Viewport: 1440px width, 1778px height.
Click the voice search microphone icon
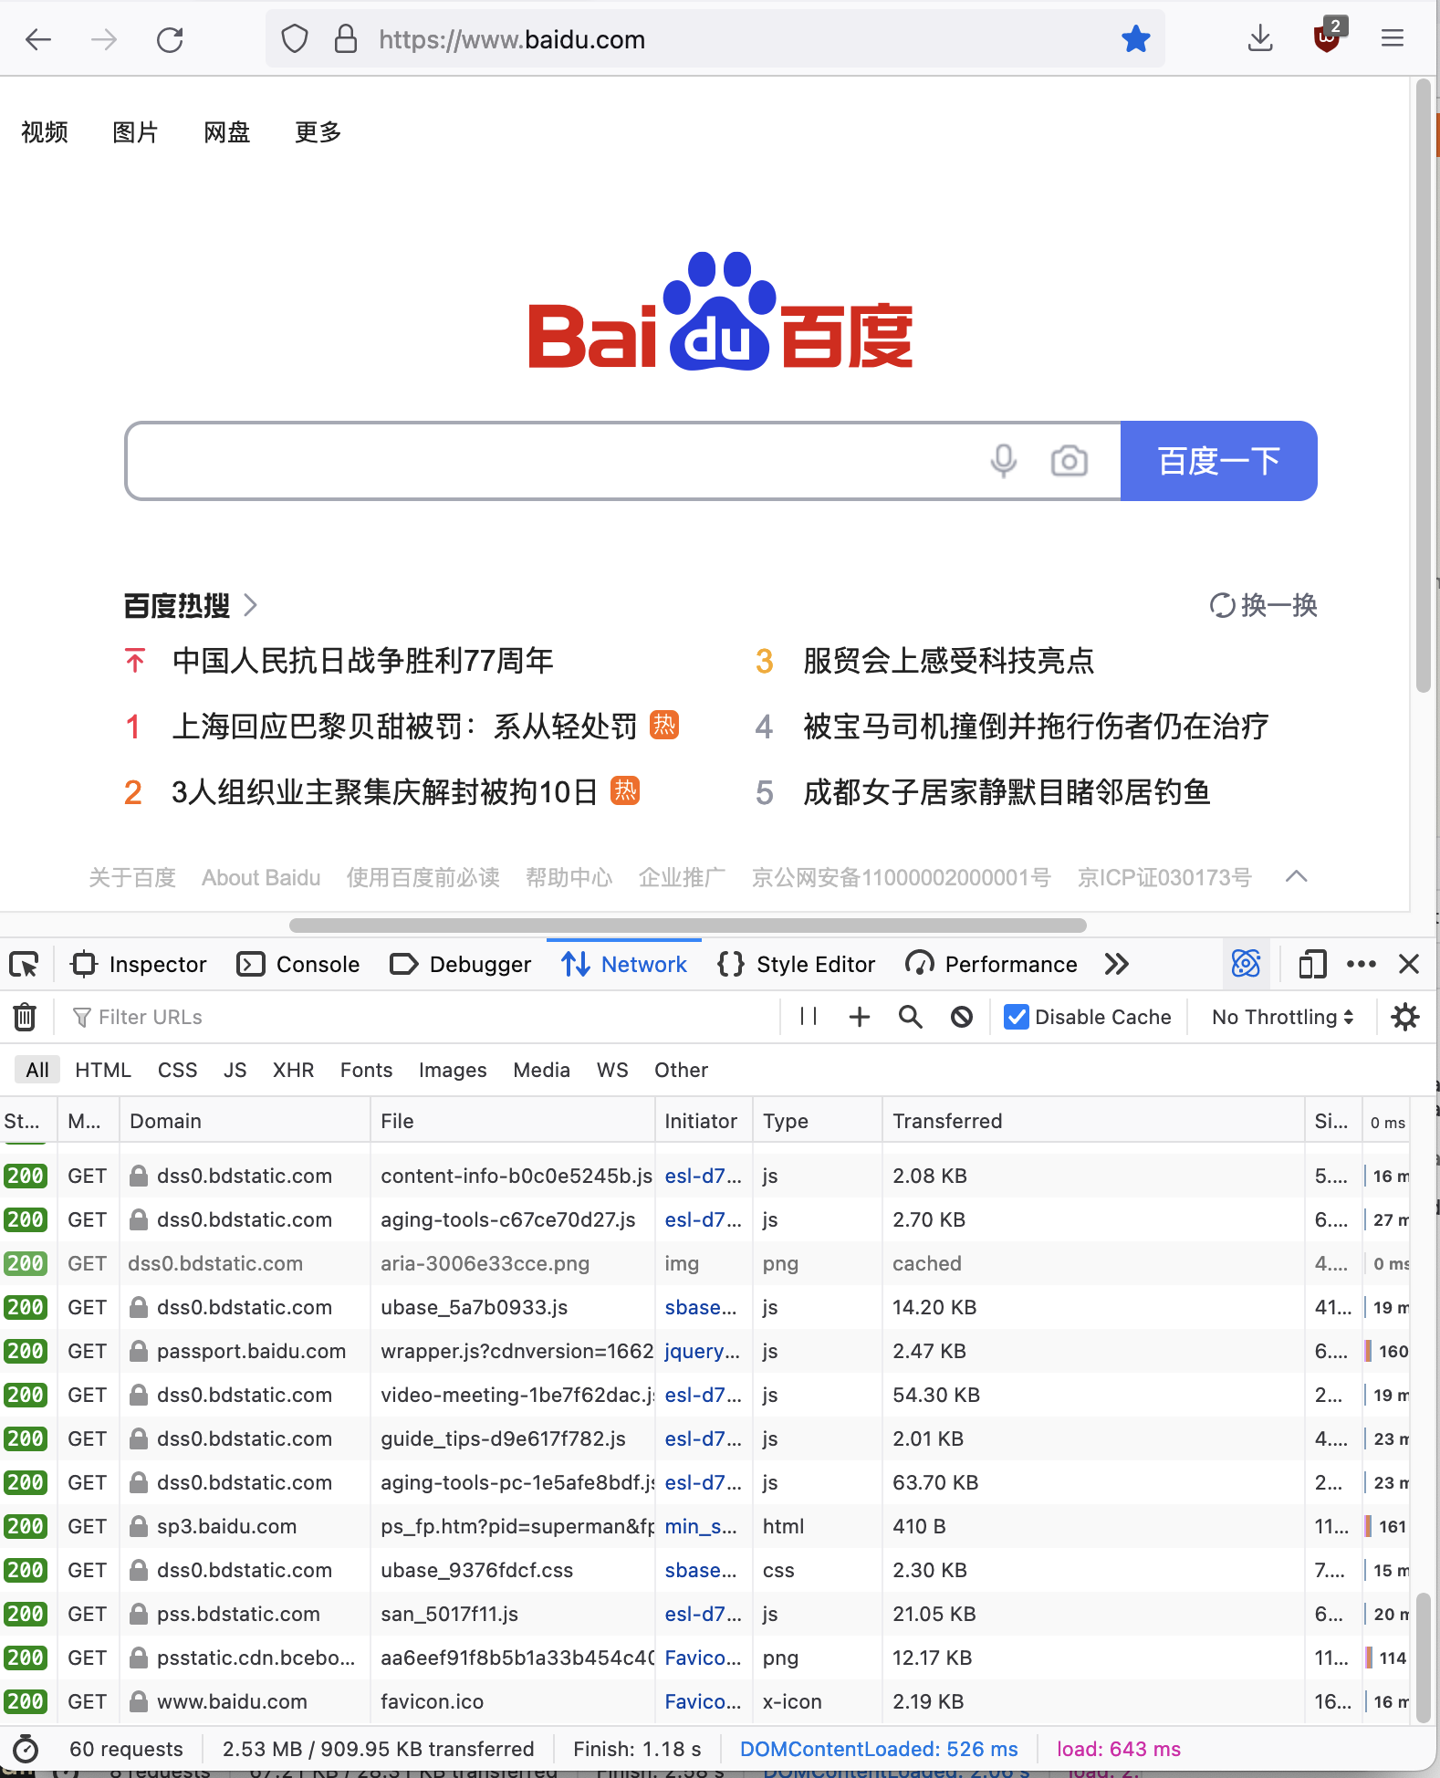click(1004, 461)
